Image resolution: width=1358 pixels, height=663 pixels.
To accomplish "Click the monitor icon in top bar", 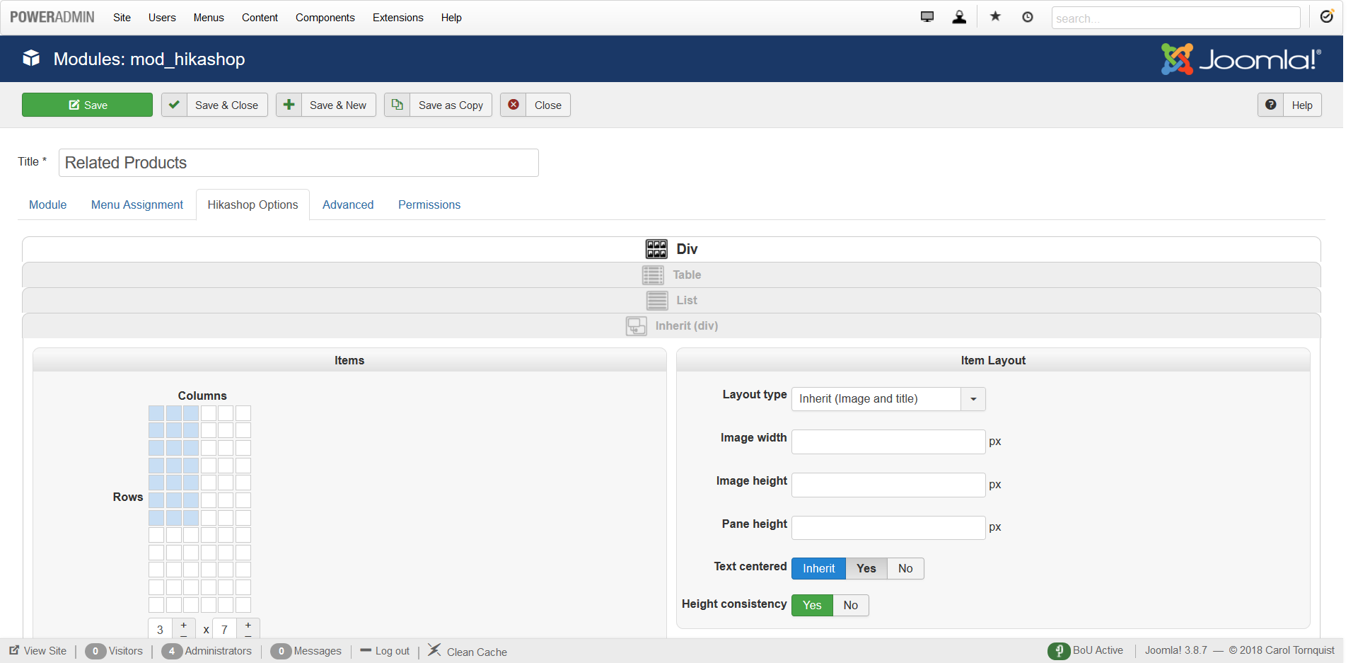I will (927, 17).
